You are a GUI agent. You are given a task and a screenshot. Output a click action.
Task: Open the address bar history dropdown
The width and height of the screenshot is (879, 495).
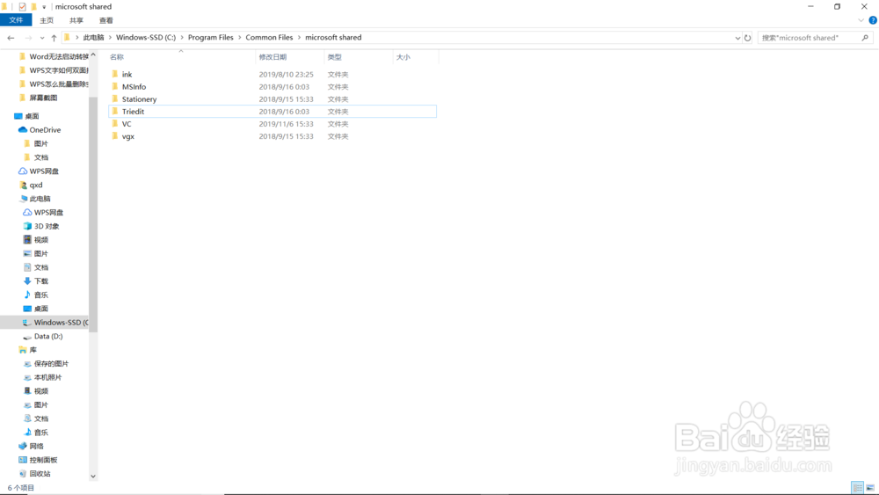pos(737,38)
